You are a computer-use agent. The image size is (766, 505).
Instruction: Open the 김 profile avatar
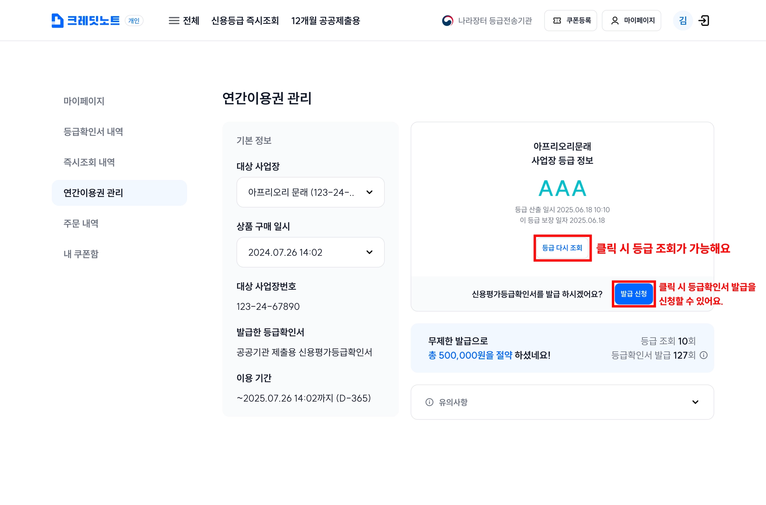[683, 21]
